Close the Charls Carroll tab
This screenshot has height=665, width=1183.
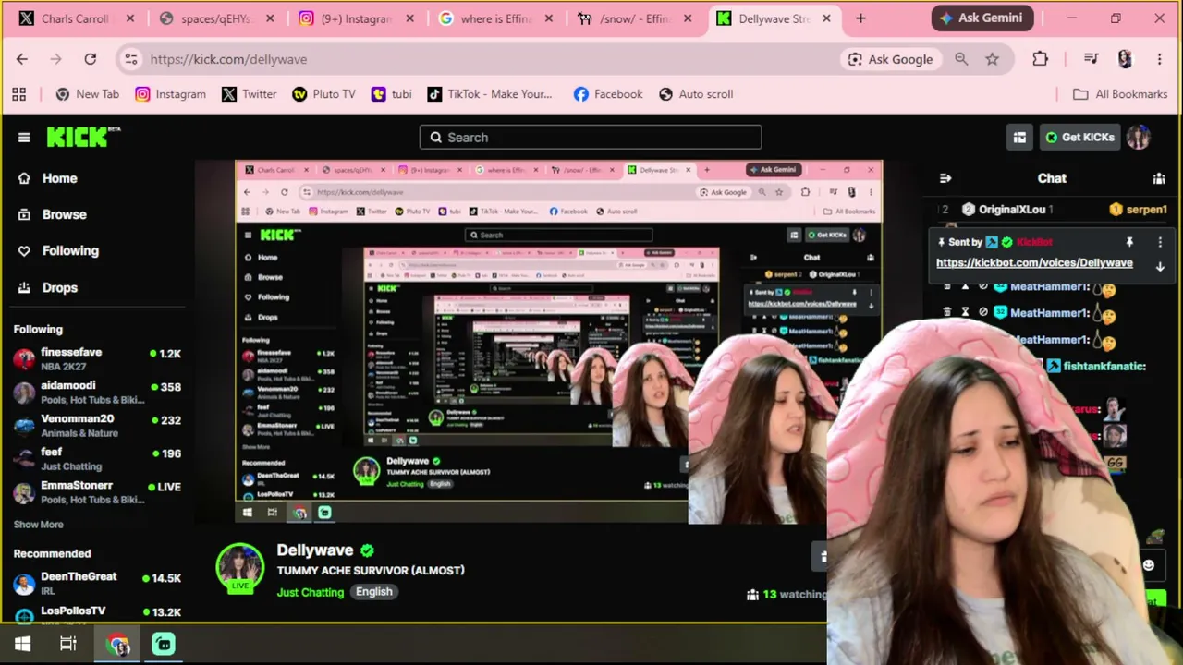[130, 18]
